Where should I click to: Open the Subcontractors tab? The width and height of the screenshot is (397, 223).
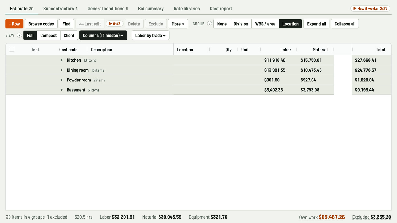[x=60, y=9]
